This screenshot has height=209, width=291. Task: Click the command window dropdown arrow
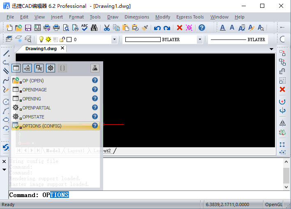point(4,170)
